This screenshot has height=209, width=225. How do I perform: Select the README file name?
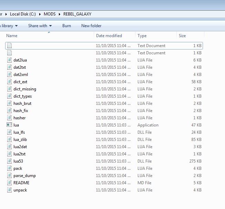(21, 183)
